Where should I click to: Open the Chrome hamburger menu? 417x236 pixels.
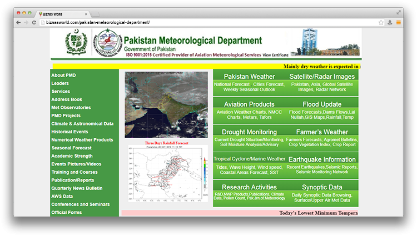399,22
